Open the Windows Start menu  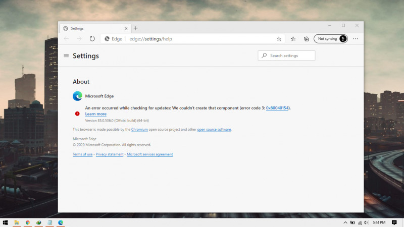tap(5, 222)
